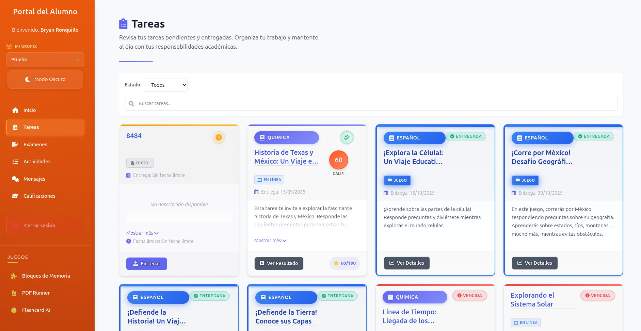Click the Mensajes chat bubbles icon

tap(15, 179)
